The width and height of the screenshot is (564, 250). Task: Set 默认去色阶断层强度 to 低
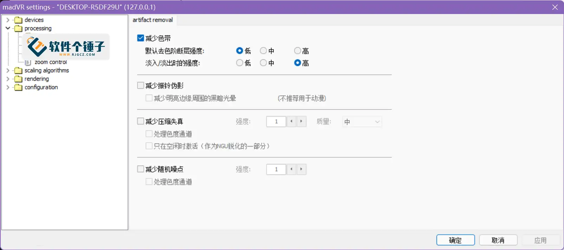(240, 51)
